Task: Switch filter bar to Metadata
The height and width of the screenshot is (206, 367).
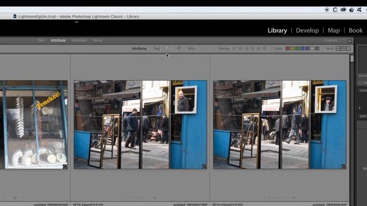Action: (79, 41)
